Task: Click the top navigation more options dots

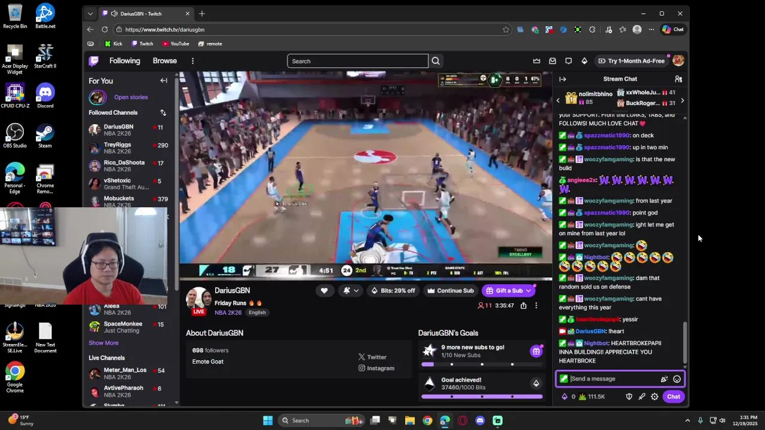Action: coord(192,61)
